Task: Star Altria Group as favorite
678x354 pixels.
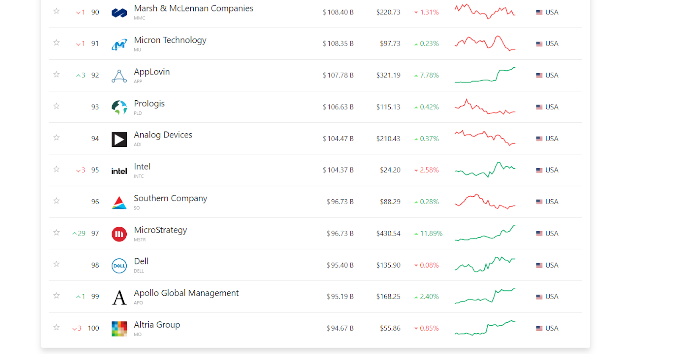Action: pyautogui.click(x=56, y=327)
